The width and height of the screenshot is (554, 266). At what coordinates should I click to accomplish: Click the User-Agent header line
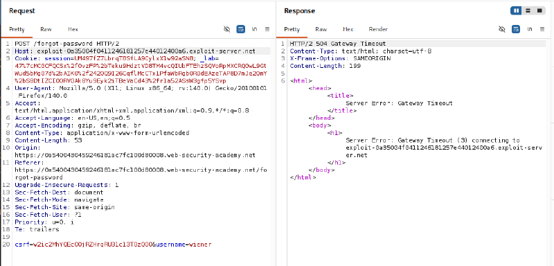141,92
